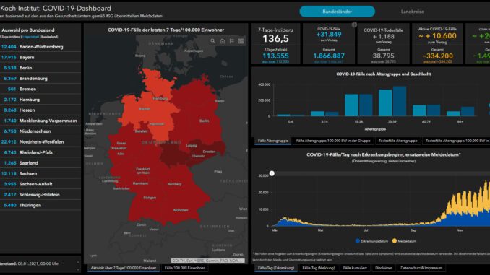490x275 pixels.
Task: Switch to the Landkreise view
Action: [413, 12]
